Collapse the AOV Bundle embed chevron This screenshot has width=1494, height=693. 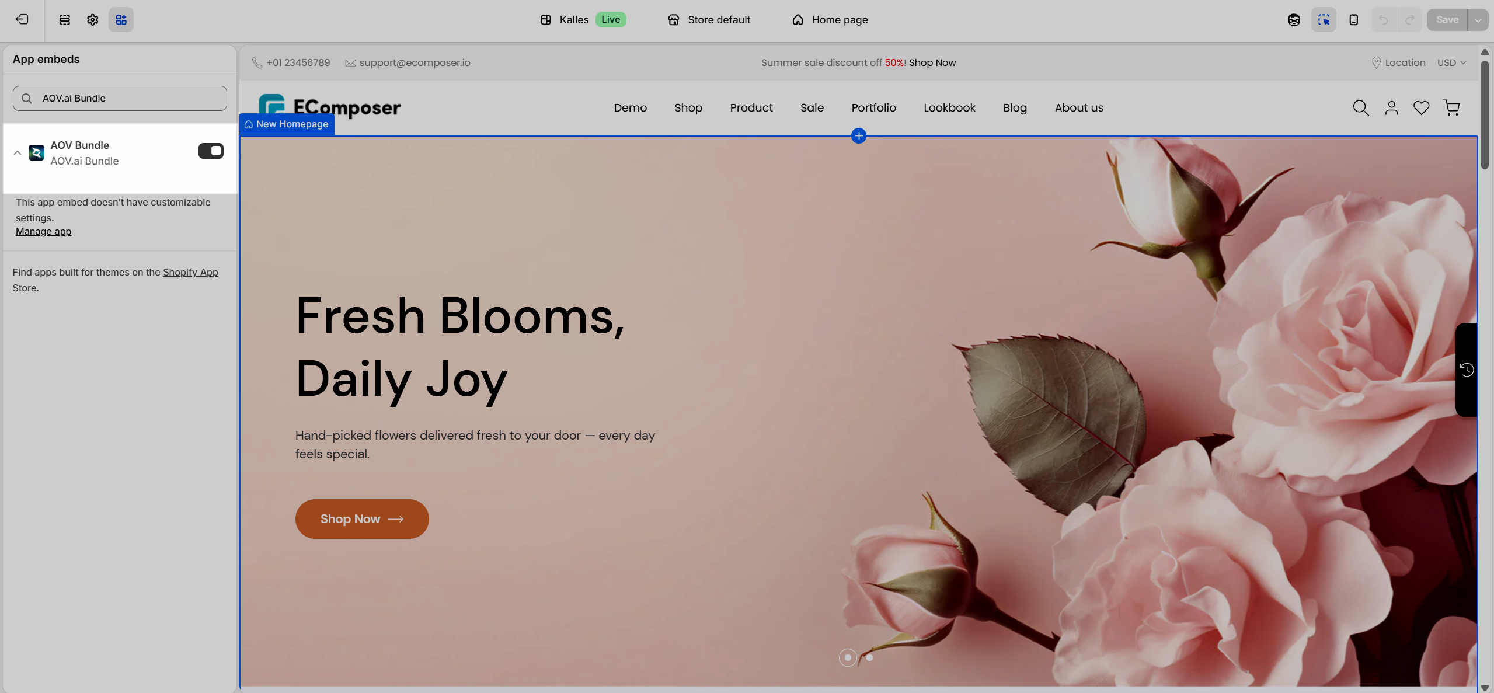pos(18,152)
